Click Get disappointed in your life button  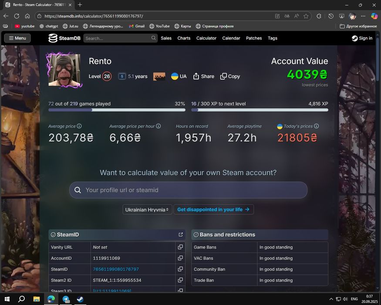coord(214,210)
